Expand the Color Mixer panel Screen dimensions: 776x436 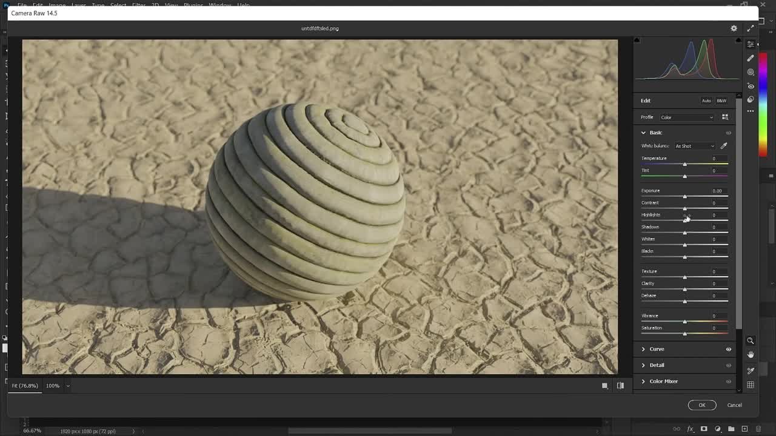click(663, 381)
